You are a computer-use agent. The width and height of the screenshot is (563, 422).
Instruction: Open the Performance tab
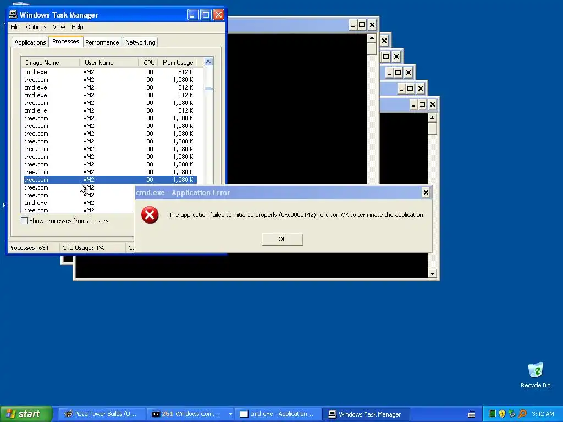(x=102, y=42)
